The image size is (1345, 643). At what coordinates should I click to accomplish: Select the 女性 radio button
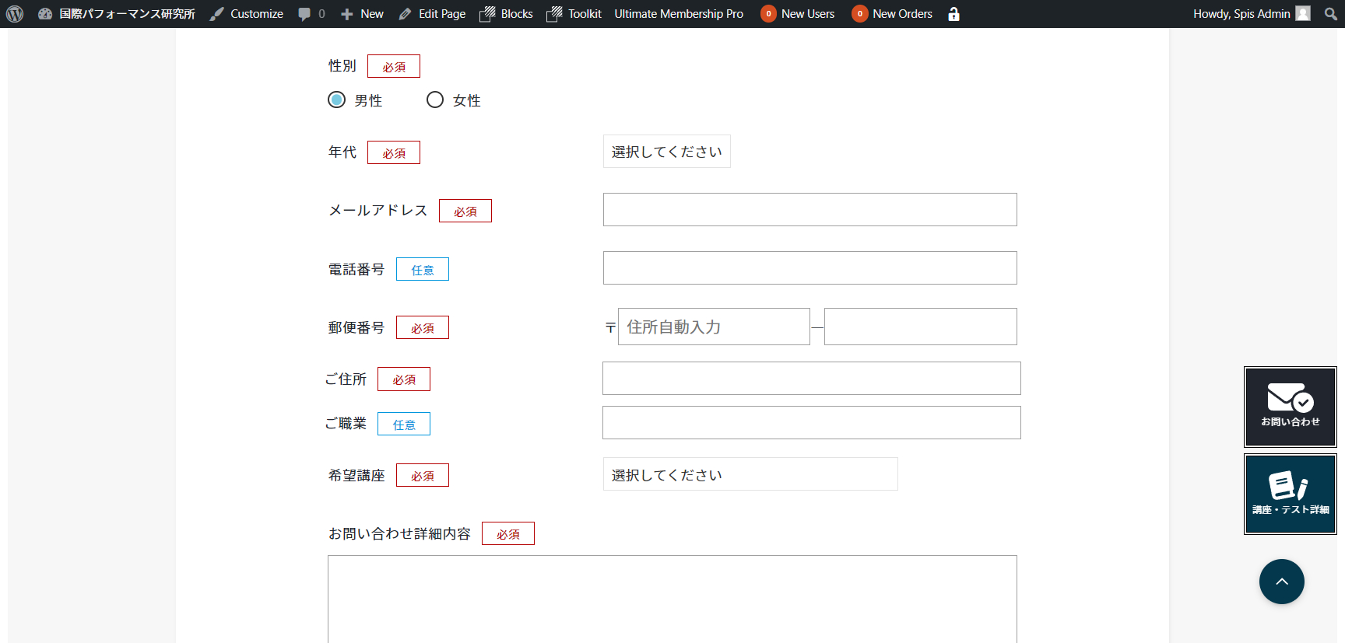pos(435,100)
